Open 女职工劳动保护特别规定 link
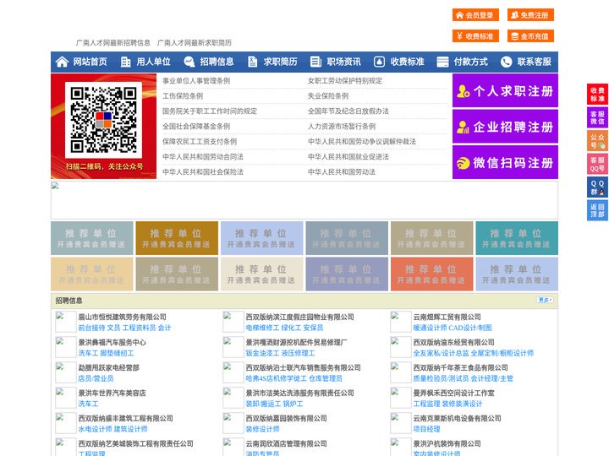This screenshot has height=456, width=609. pyautogui.click(x=345, y=81)
